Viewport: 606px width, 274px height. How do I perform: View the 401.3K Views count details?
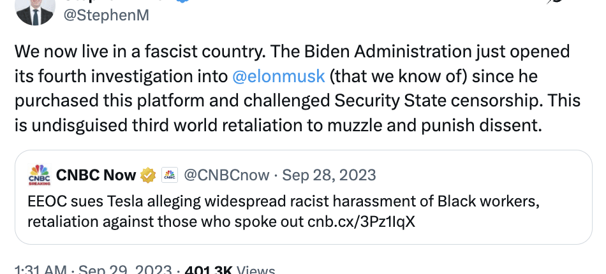pyautogui.click(x=230, y=270)
